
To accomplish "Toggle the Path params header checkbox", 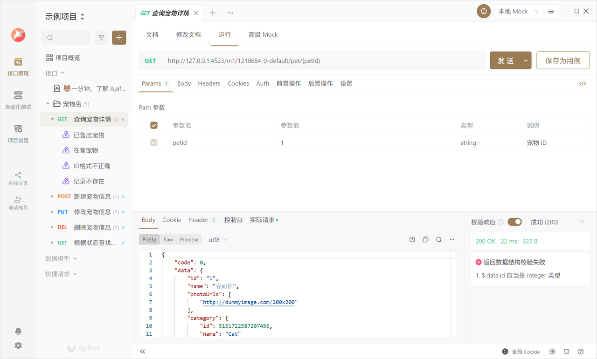I will coord(154,125).
